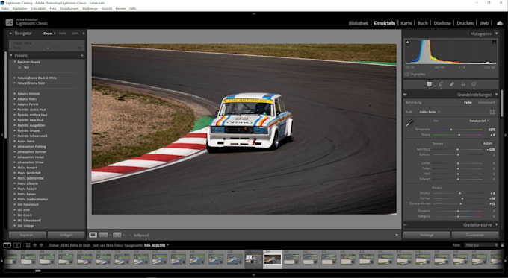Enable the Softproof checkbox
The width and height of the screenshot is (508, 278).
click(x=130, y=235)
